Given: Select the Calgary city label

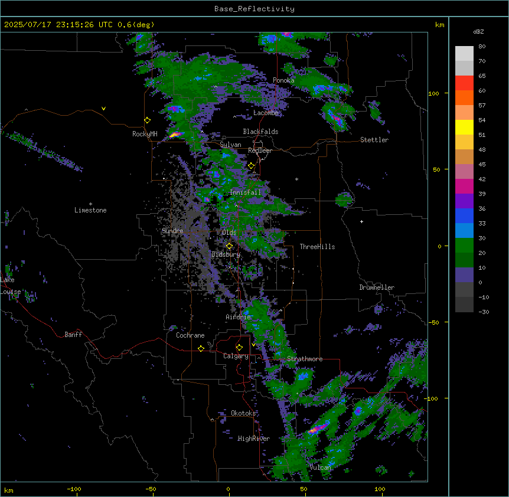Looking at the screenshot, I should pos(236,356).
